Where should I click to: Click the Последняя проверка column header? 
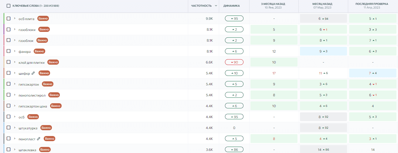(x=372, y=4)
